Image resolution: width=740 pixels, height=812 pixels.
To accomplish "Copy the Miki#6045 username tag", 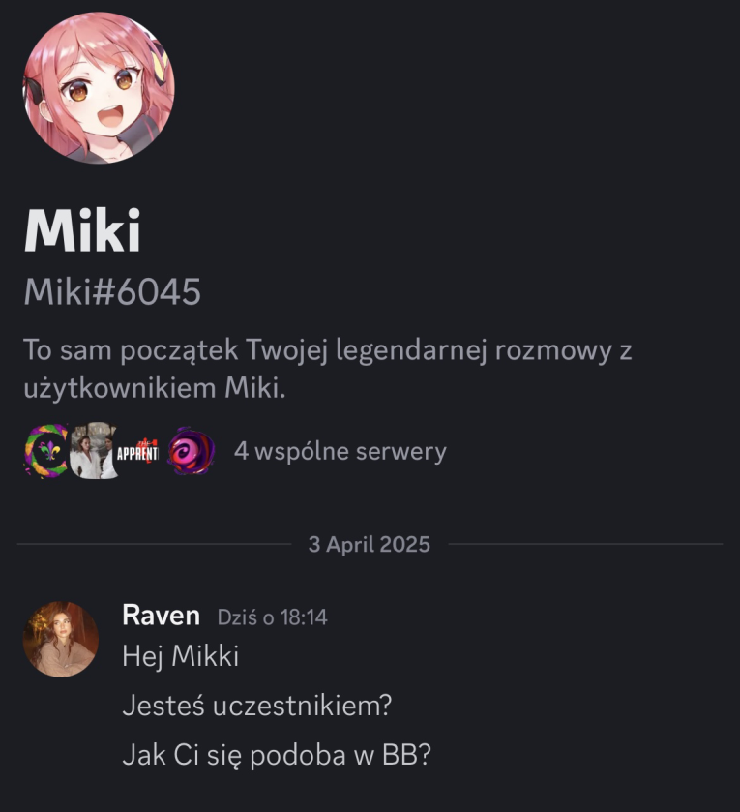I will click(112, 291).
